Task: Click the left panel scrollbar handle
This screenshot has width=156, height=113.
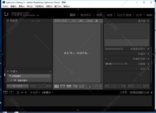Action: [5, 75]
